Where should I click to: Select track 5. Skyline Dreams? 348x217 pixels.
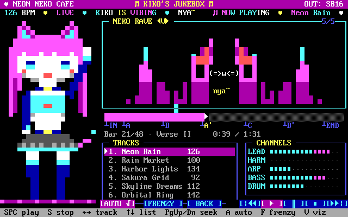[x=170, y=186]
